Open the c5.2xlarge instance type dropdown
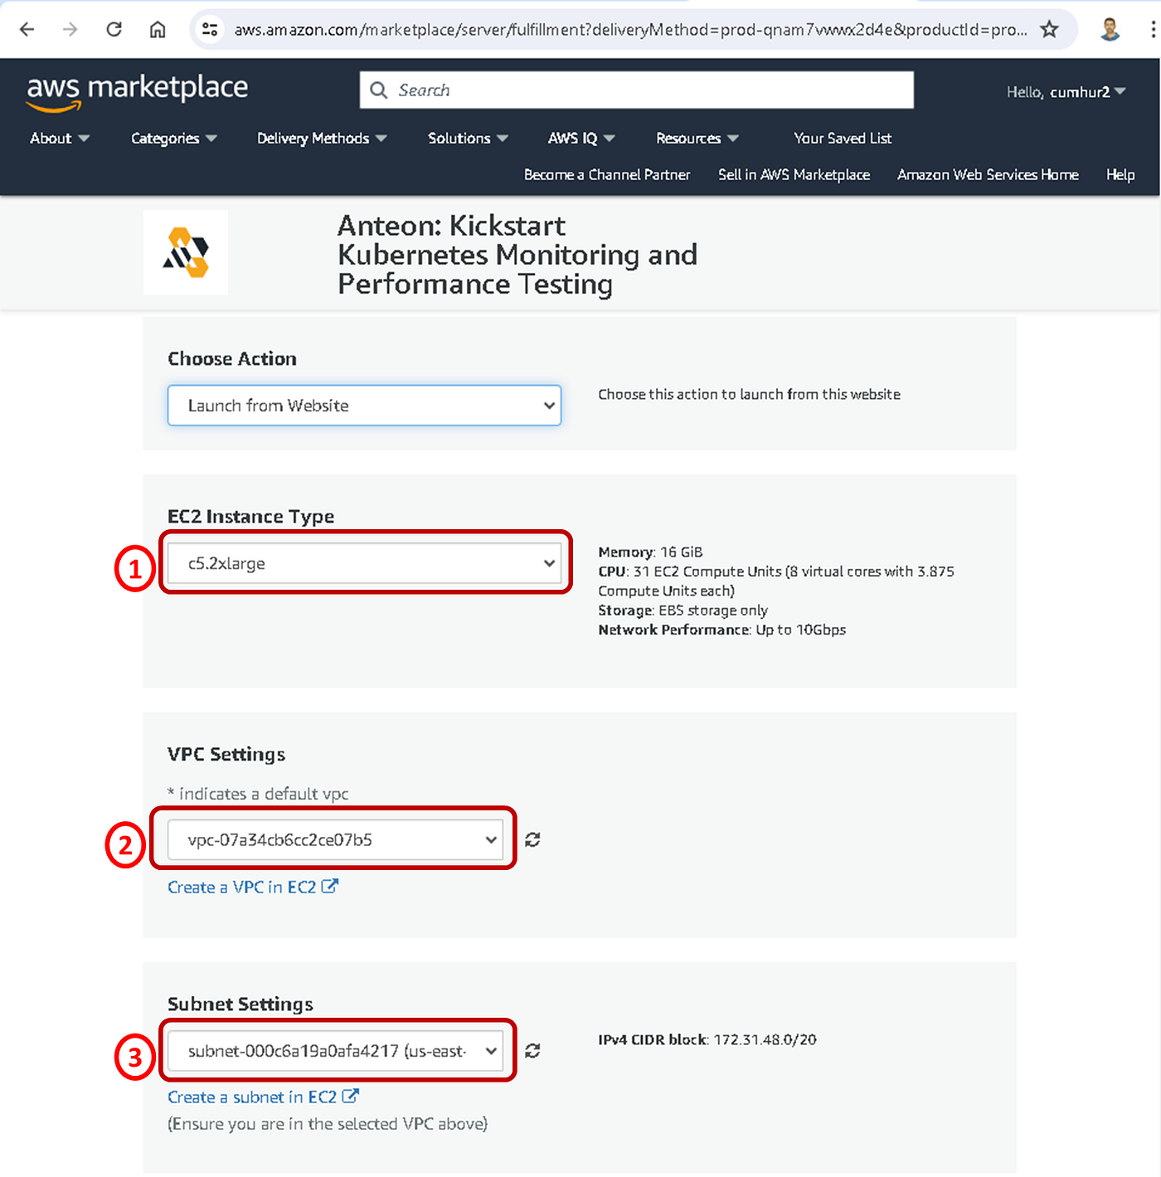 tap(364, 563)
